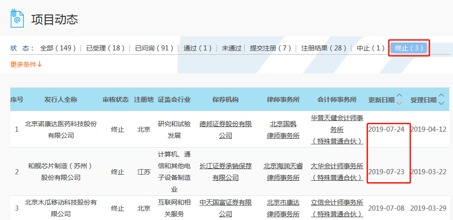The image size is (453, 220).
Task: Click the 审核状态 column header
Action: (x=115, y=100)
